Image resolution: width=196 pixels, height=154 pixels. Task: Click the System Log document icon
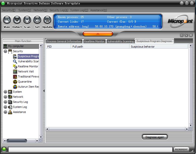(10, 107)
